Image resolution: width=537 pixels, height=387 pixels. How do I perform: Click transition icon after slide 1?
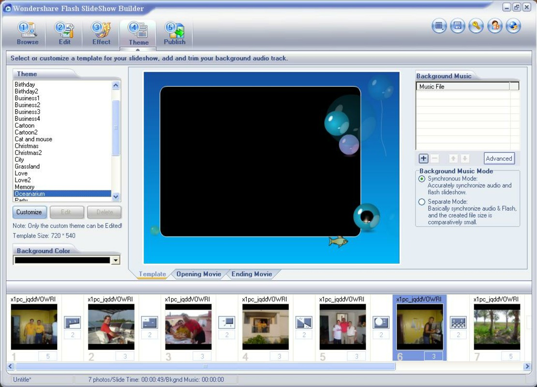point(73,323)
